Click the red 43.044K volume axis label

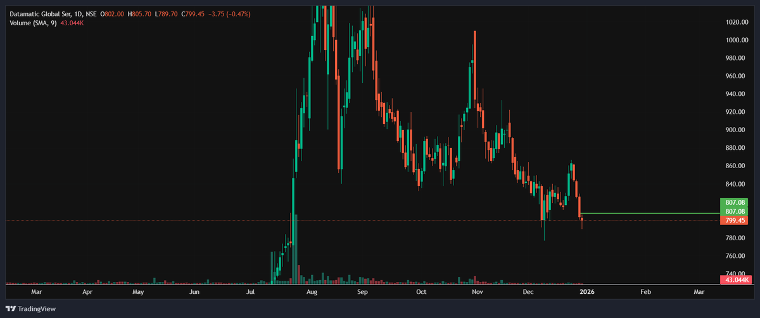(x=735, y=279)
